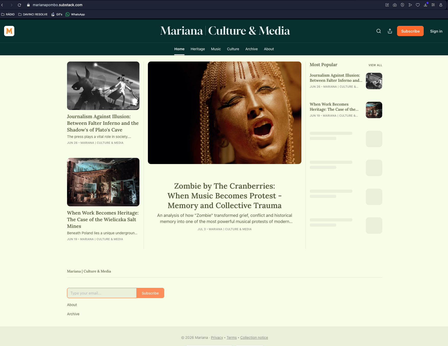448x346 pixels.
Task: Click the browser profile icon
Action: (441, 5)
